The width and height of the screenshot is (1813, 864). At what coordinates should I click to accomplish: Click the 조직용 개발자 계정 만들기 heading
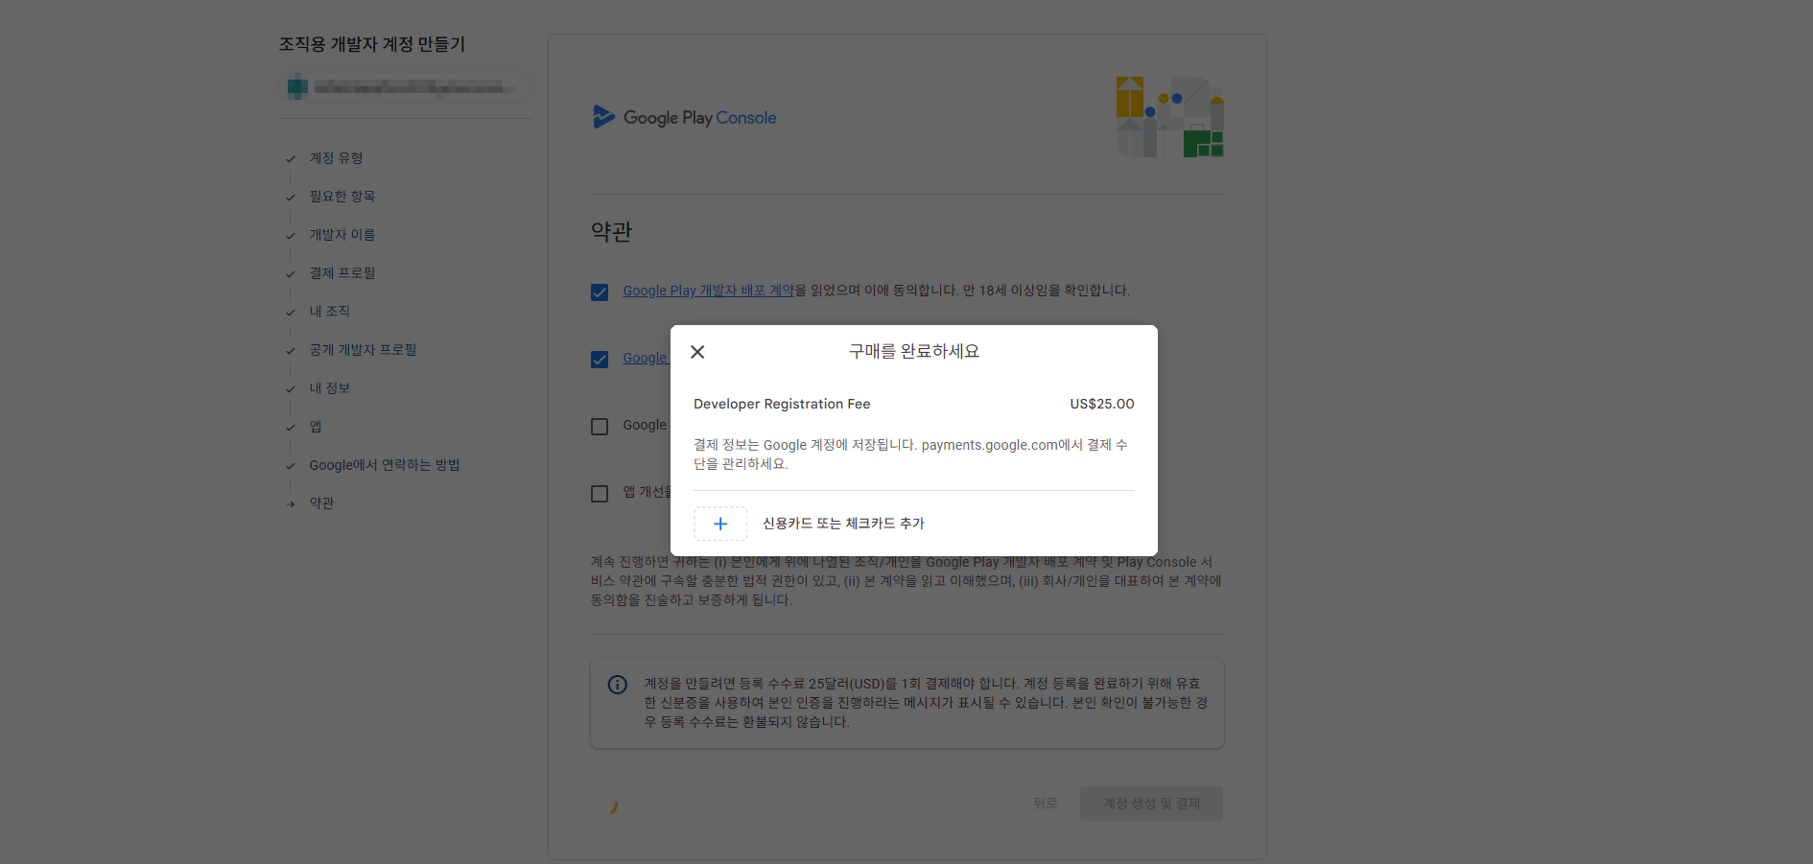[372, 44]
